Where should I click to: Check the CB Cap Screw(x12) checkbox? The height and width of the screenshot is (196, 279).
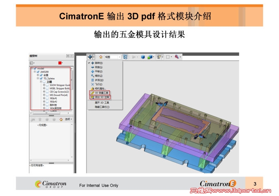pos(47,92)
